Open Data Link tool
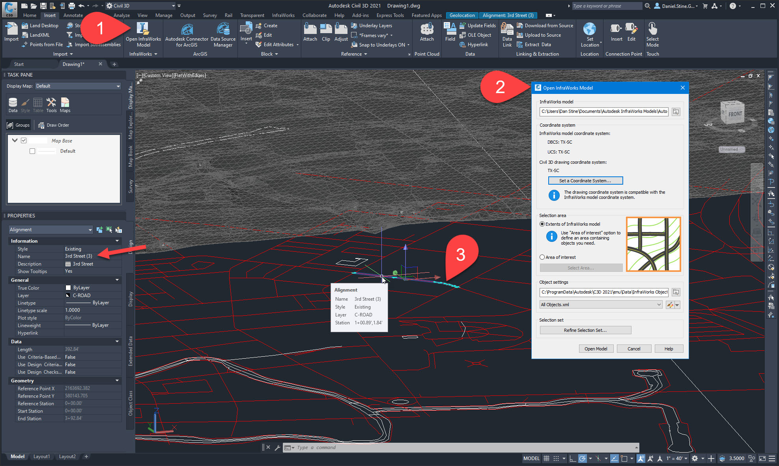 507,35
